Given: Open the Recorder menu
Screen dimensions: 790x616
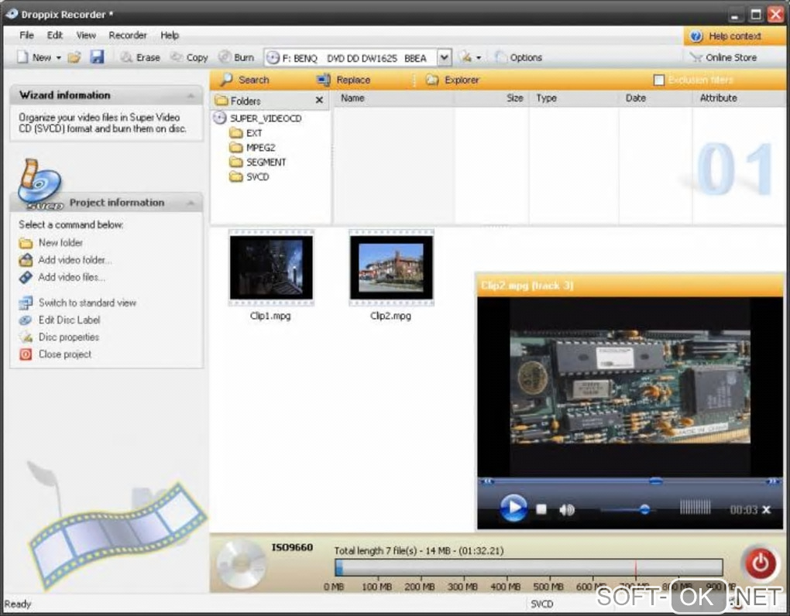Looking at the screenshot, I should 128,35.
